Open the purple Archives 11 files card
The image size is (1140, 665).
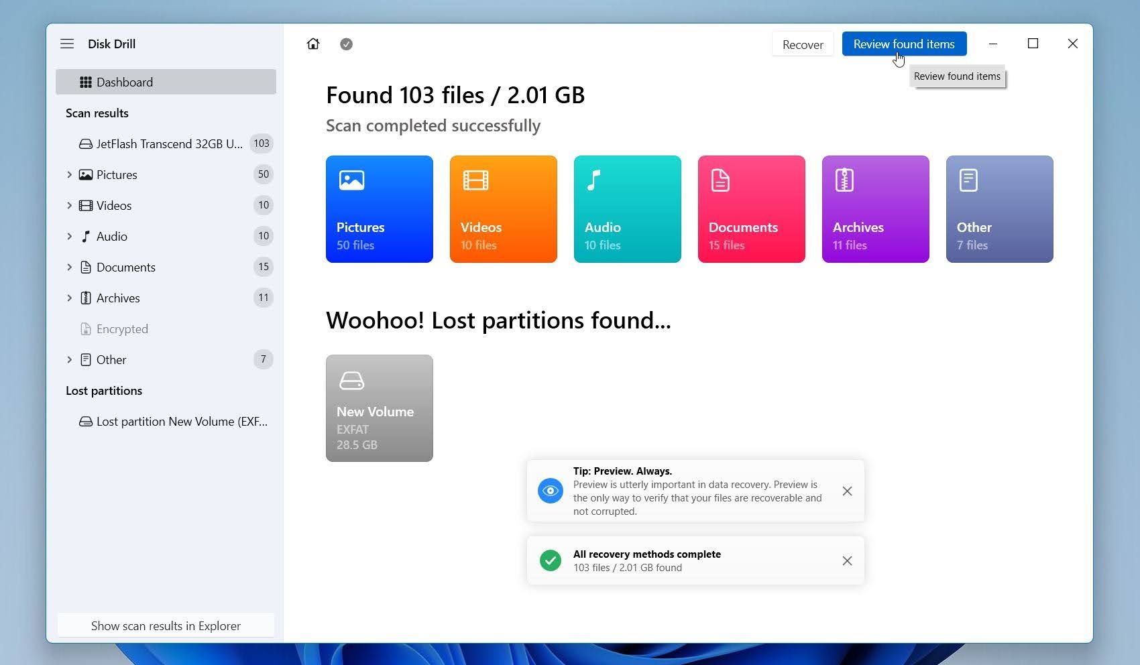click(x=876, y=209)
